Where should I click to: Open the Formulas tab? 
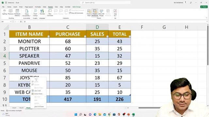pyautogui.click(x=38, y=7)
